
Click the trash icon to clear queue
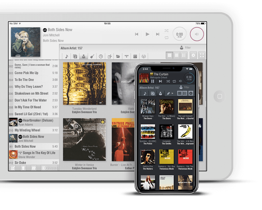[23, 168]
